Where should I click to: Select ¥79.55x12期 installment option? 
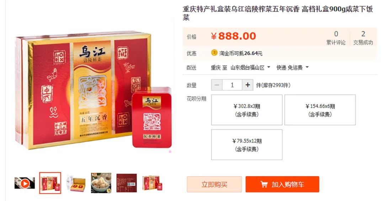click(247, 145)
